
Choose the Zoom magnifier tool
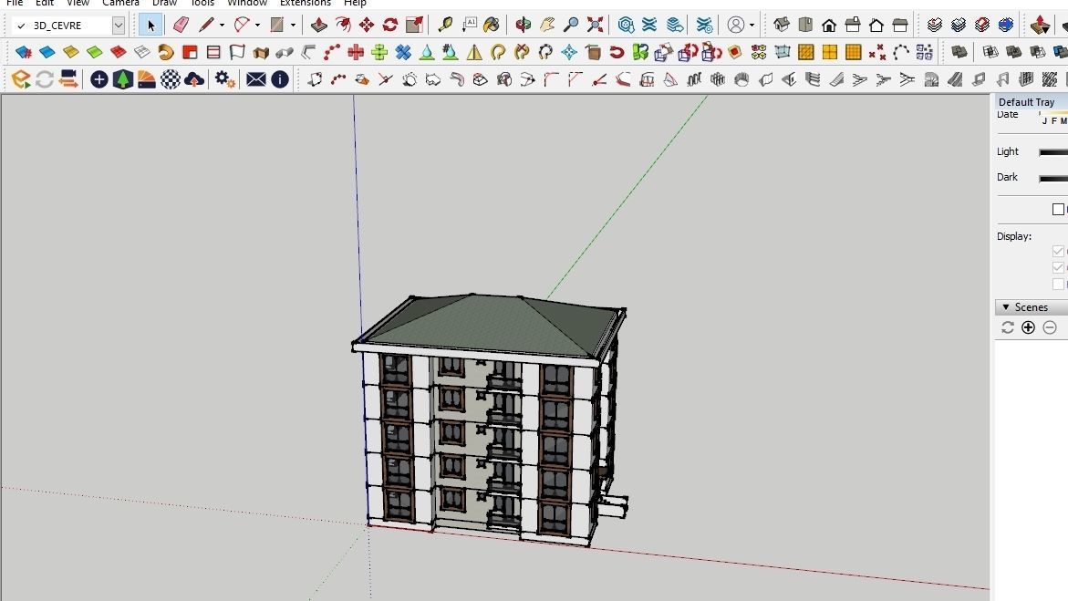coord(571,26)
